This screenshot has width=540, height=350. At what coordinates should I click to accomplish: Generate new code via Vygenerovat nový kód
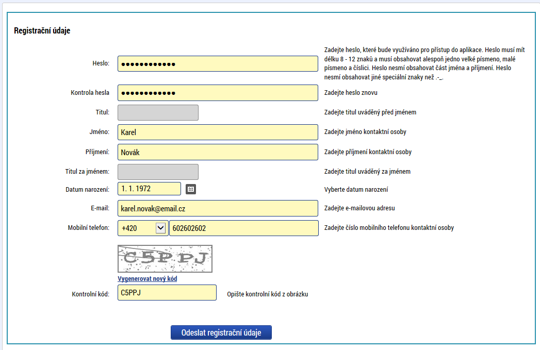pos(148,278)
